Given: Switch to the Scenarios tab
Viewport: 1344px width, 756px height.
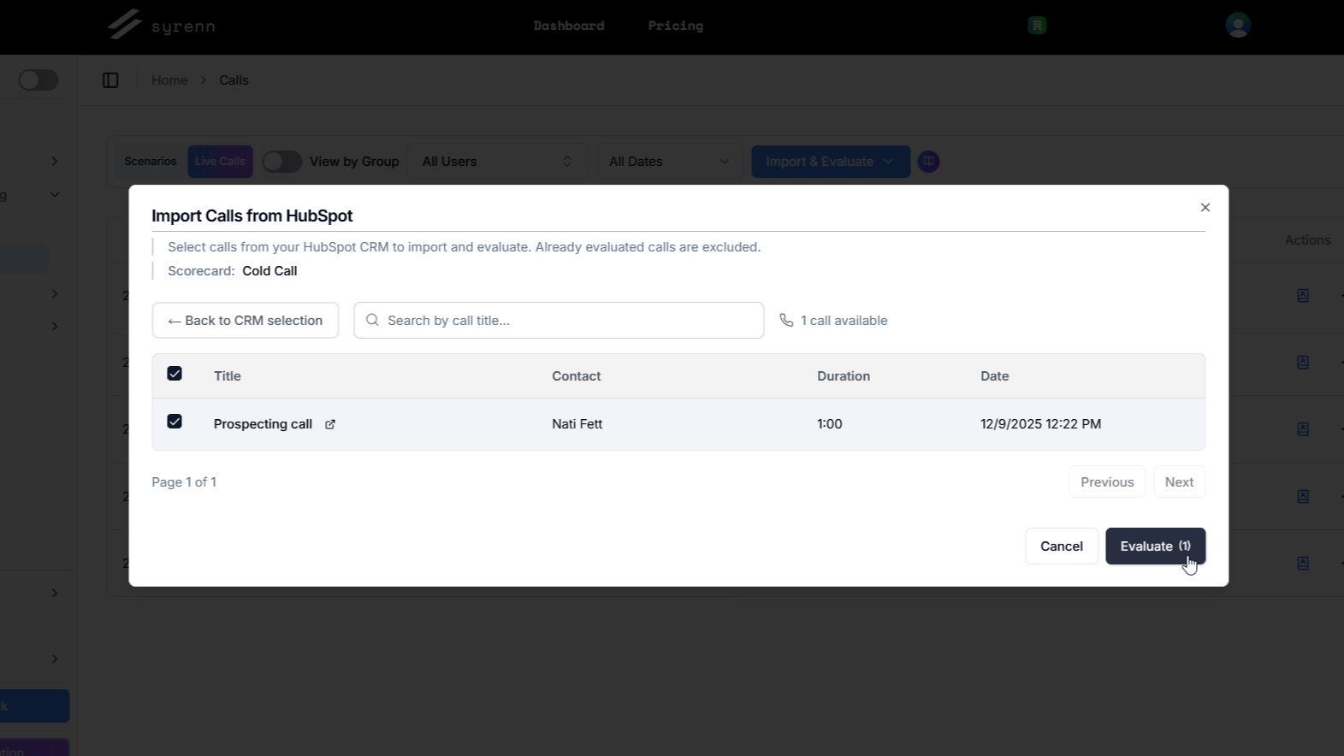Looking at the screenshot, I should [x=150, y=161].
